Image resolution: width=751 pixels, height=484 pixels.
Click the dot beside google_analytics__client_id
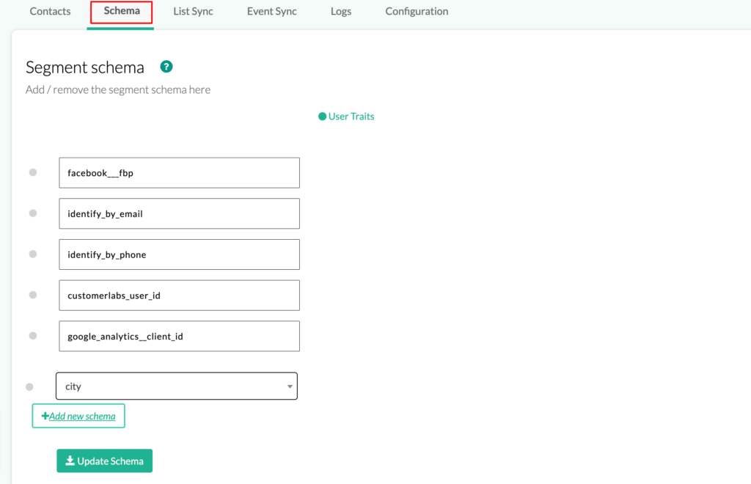click(32, 336)
